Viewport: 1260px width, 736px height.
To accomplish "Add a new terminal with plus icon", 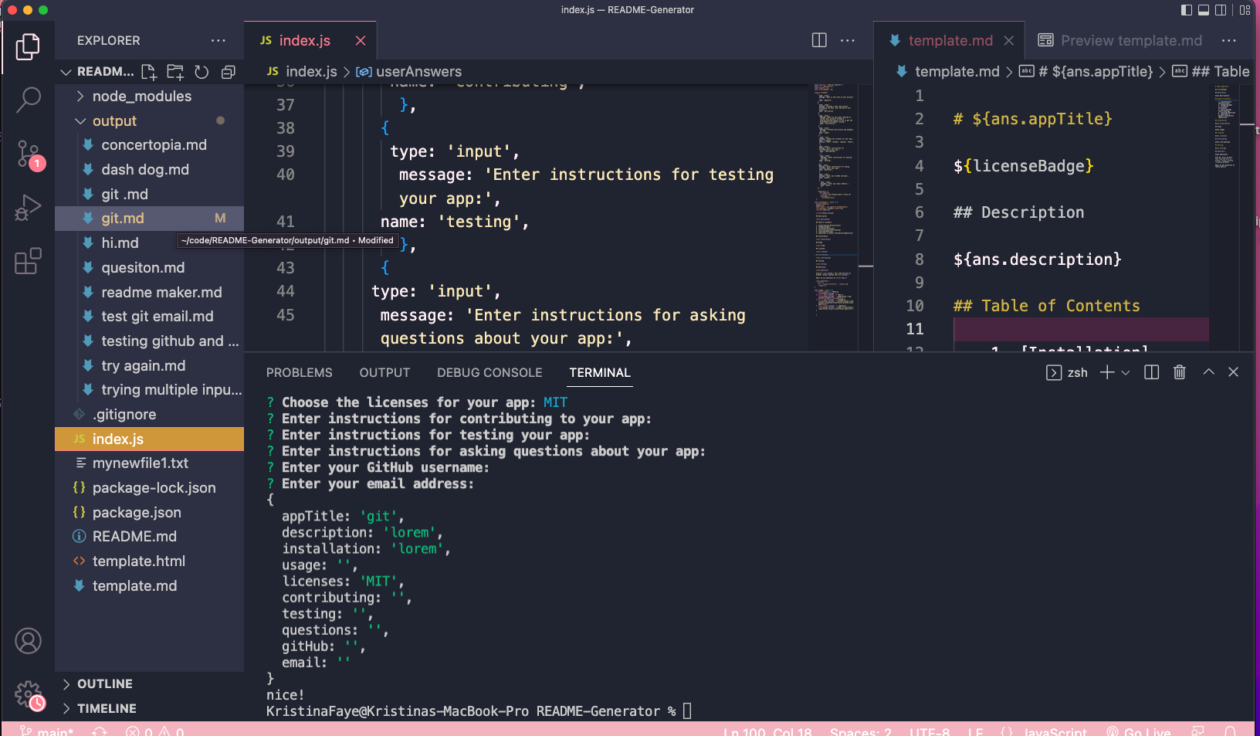I will [1107, 372].
